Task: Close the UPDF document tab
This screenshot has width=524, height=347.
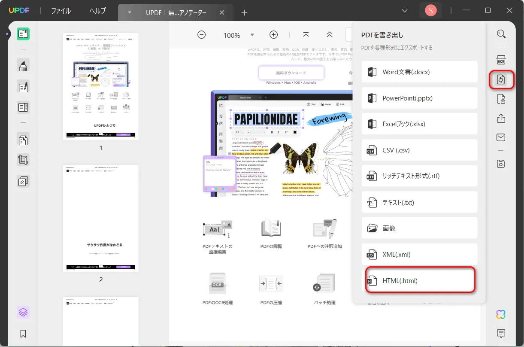Action: point(222,12)
